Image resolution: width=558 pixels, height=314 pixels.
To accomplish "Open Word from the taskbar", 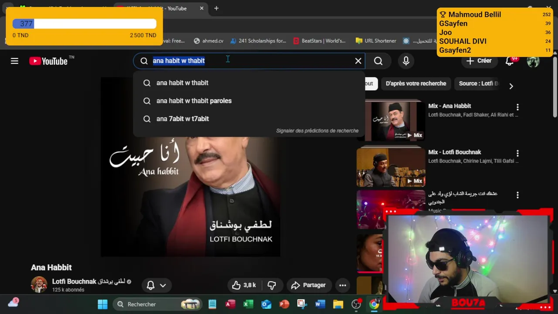I will coord(320,304).
